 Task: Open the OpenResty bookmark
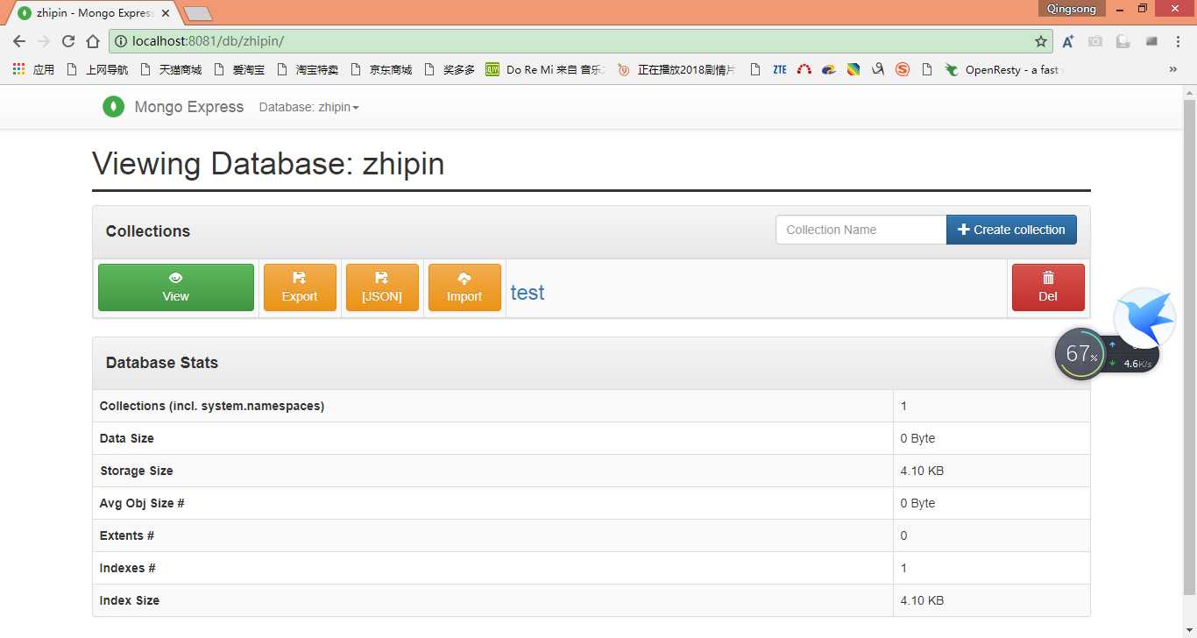tap(1002, 69)
